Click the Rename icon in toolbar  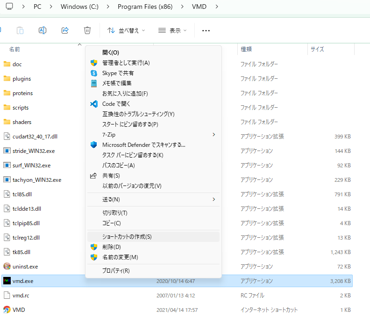point(43,30)
